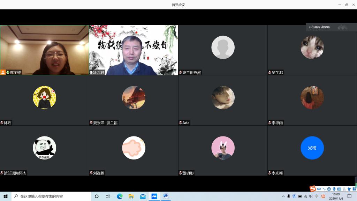Toggle Sogou input Chinese/English mode 中
The image size is (357, 201).
point(319,189)
